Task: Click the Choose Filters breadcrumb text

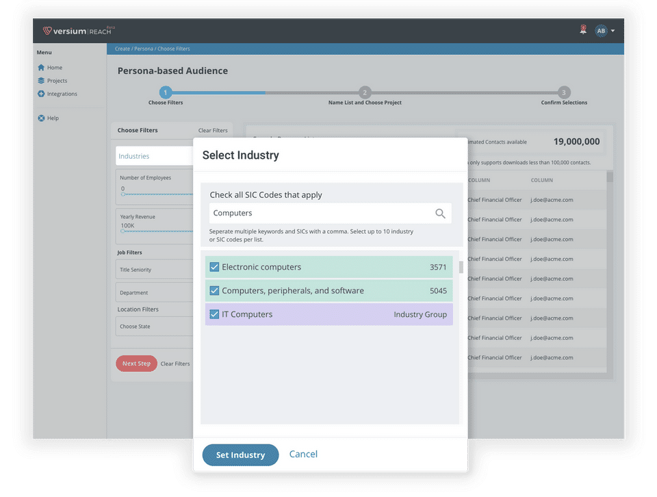Action: [x=174, y=49]
